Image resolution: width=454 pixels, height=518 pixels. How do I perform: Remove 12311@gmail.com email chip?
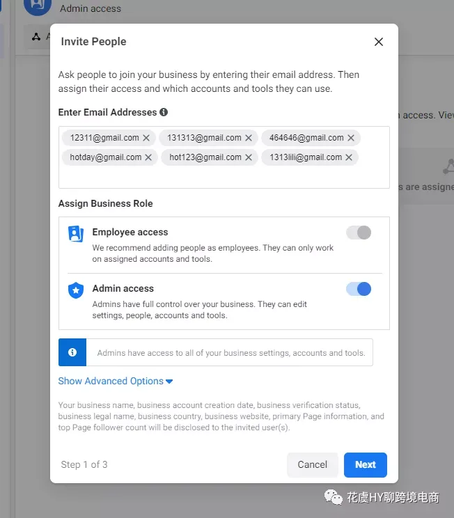pos(146,138)
